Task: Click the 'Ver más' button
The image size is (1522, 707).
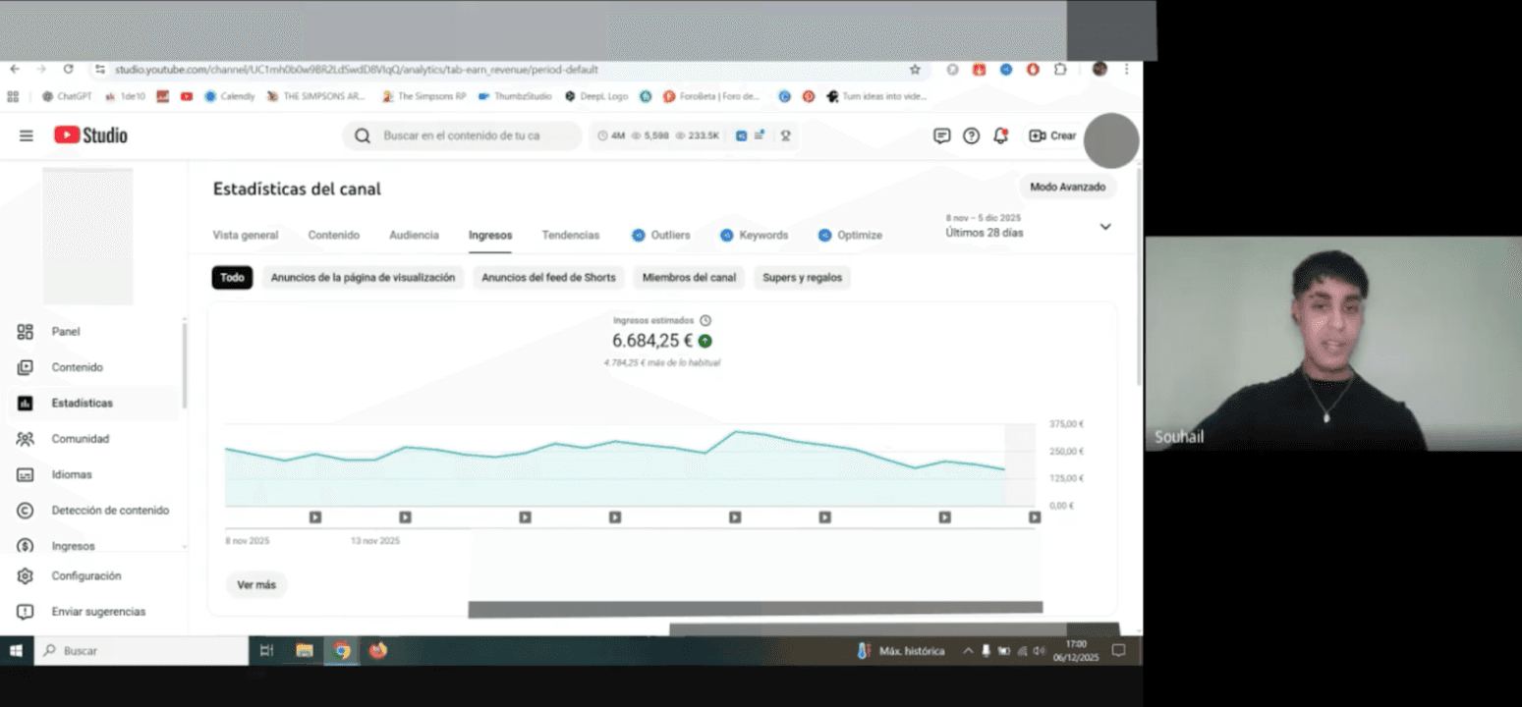Action: coord(256,585)
